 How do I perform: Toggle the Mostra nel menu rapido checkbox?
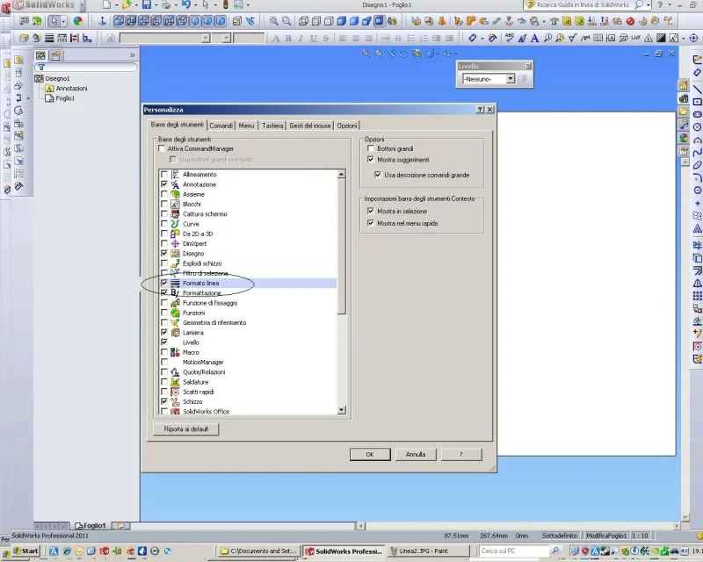[371, 223]
